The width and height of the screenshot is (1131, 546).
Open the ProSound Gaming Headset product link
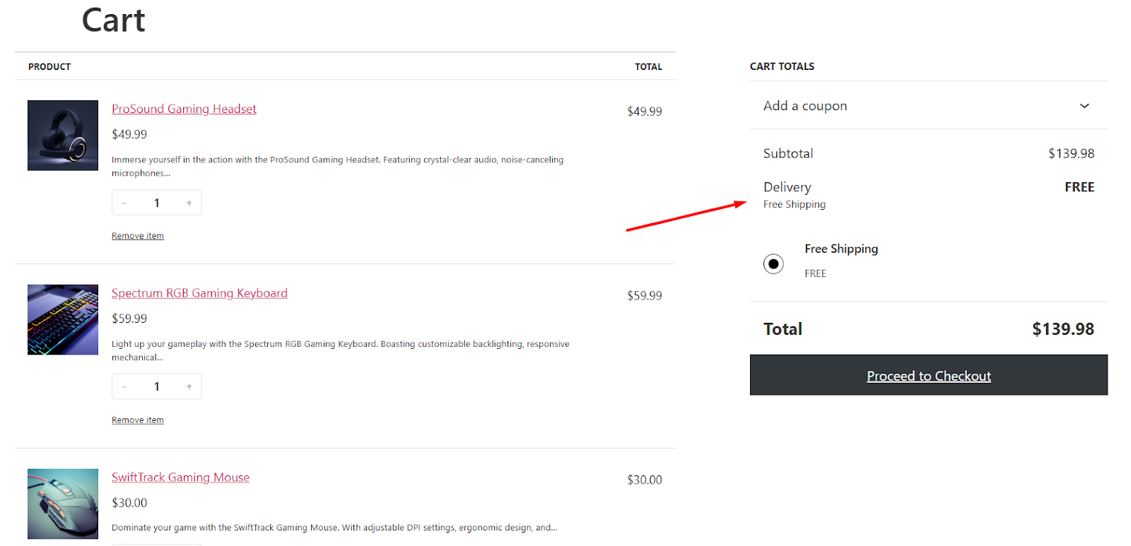[x=184, y=109]
